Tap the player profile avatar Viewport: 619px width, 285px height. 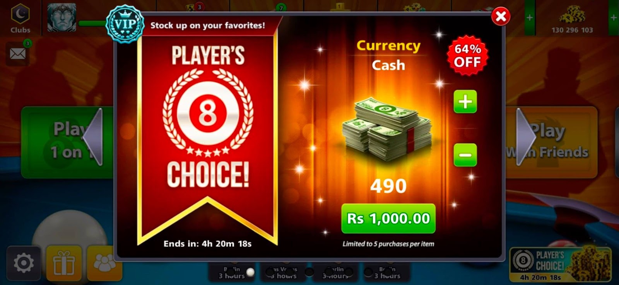point(62,18)
